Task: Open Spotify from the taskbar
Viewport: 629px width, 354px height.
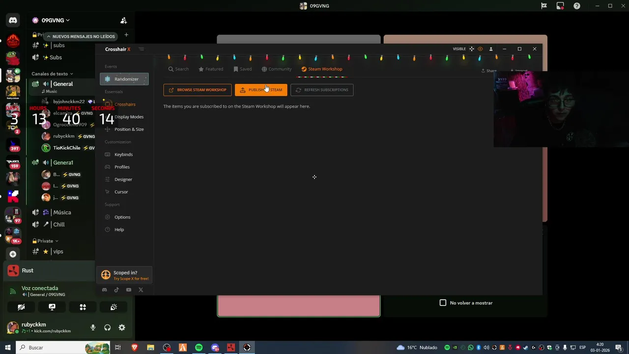Action: 199,348
